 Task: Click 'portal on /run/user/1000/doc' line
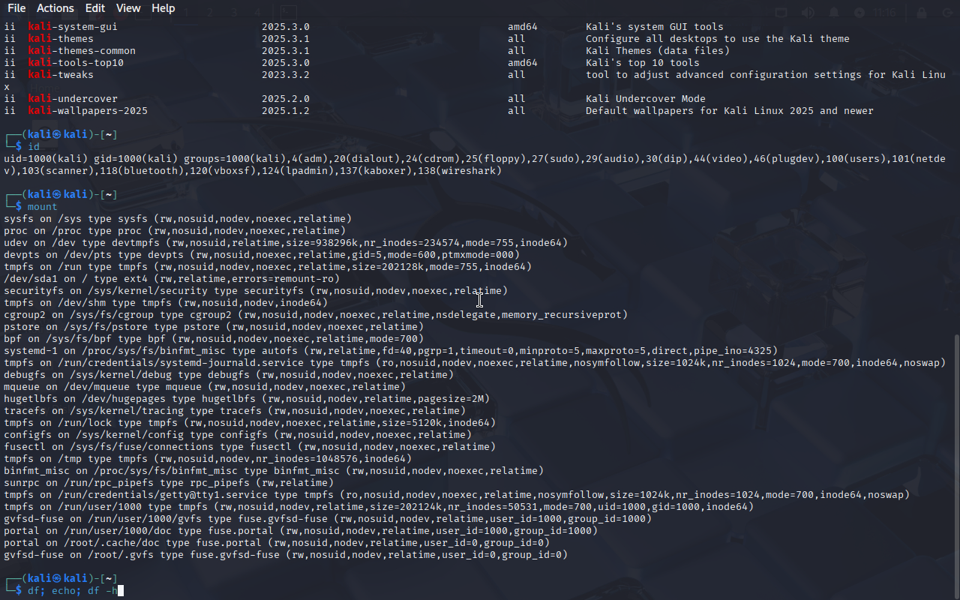pos(301,531)
